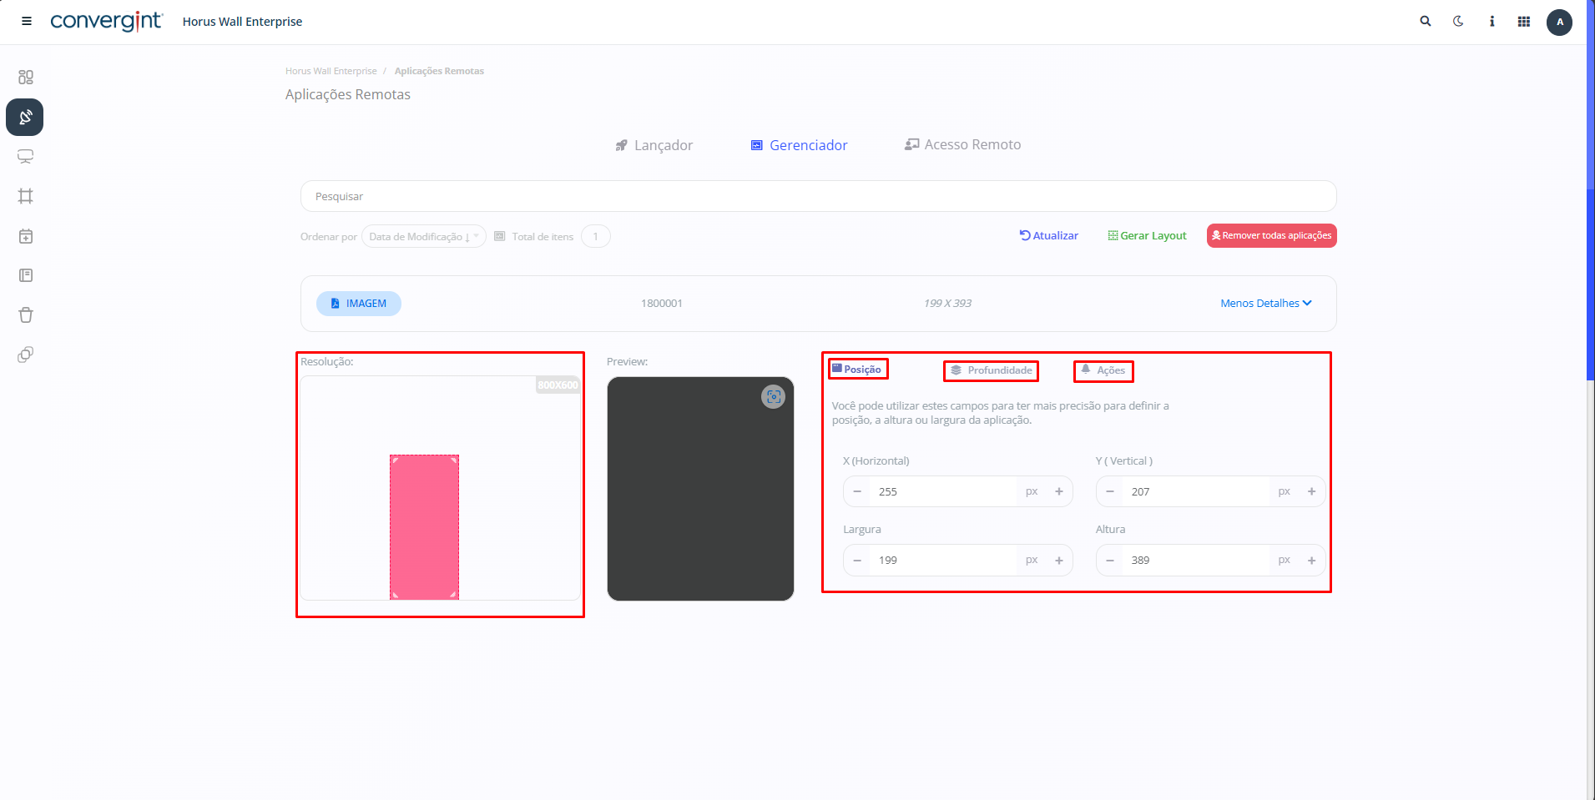Open user avatar menu
The image size is (1595, 800).
[x=1559, y=23]
